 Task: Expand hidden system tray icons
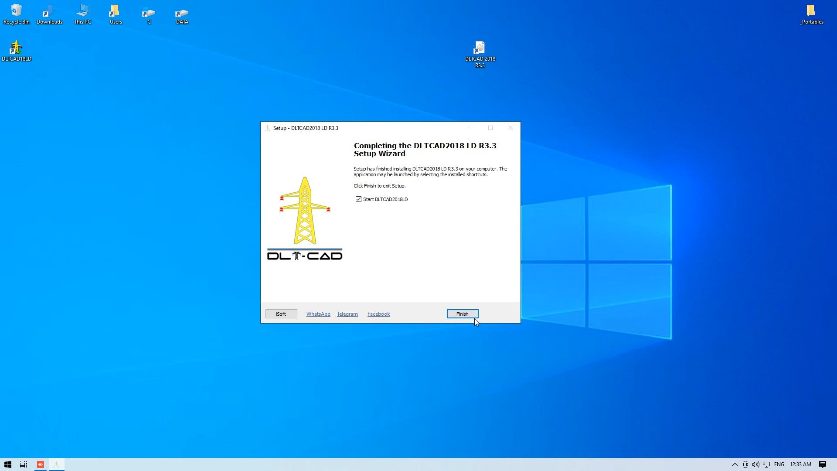(735, 464)
